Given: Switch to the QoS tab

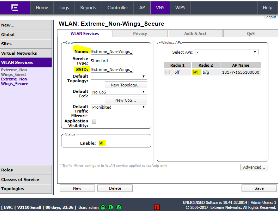Looking at the screenshot, I should pyautogui.click(x=251, y=34).
